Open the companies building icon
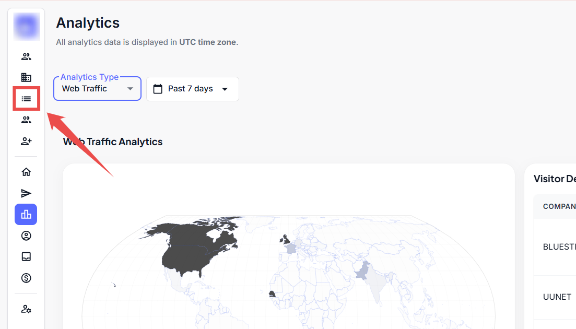576x329 pixels. click(26, 77)
